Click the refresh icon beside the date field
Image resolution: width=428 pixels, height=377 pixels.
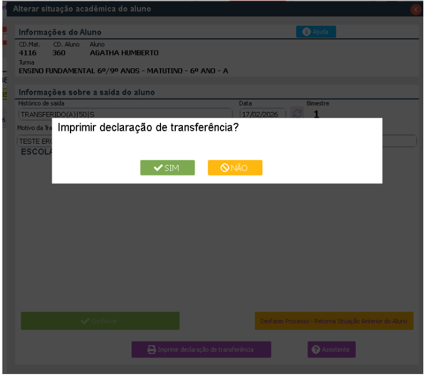tap(297, 114)
